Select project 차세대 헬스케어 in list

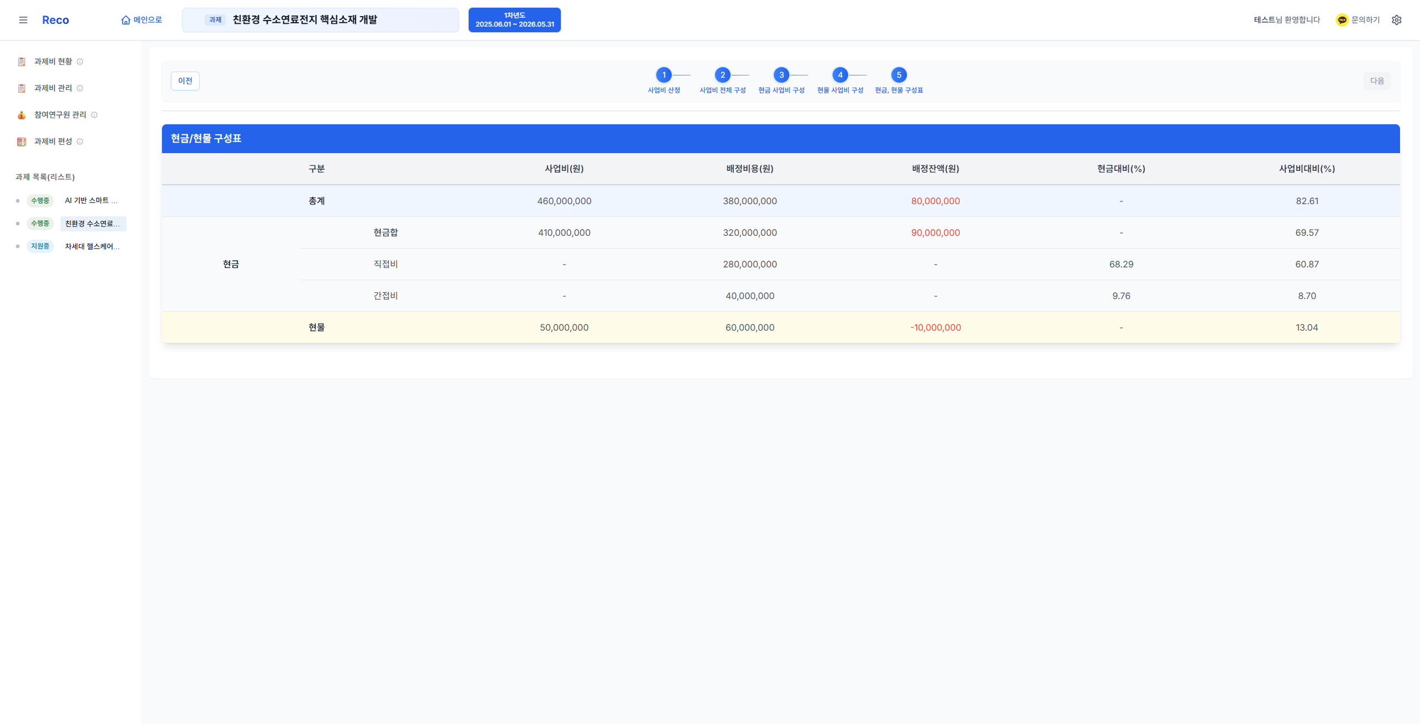[x=93, y=246]
